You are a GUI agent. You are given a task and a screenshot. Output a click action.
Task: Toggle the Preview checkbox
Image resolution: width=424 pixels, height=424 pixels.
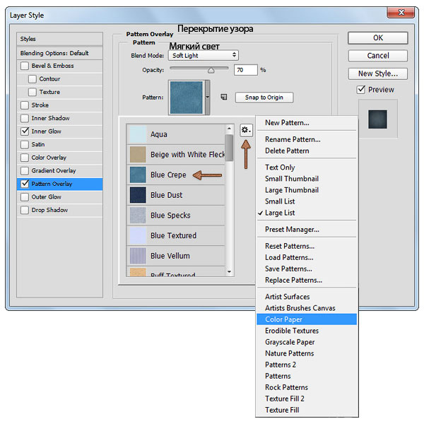pyautogui.click(x=361, y=90)
